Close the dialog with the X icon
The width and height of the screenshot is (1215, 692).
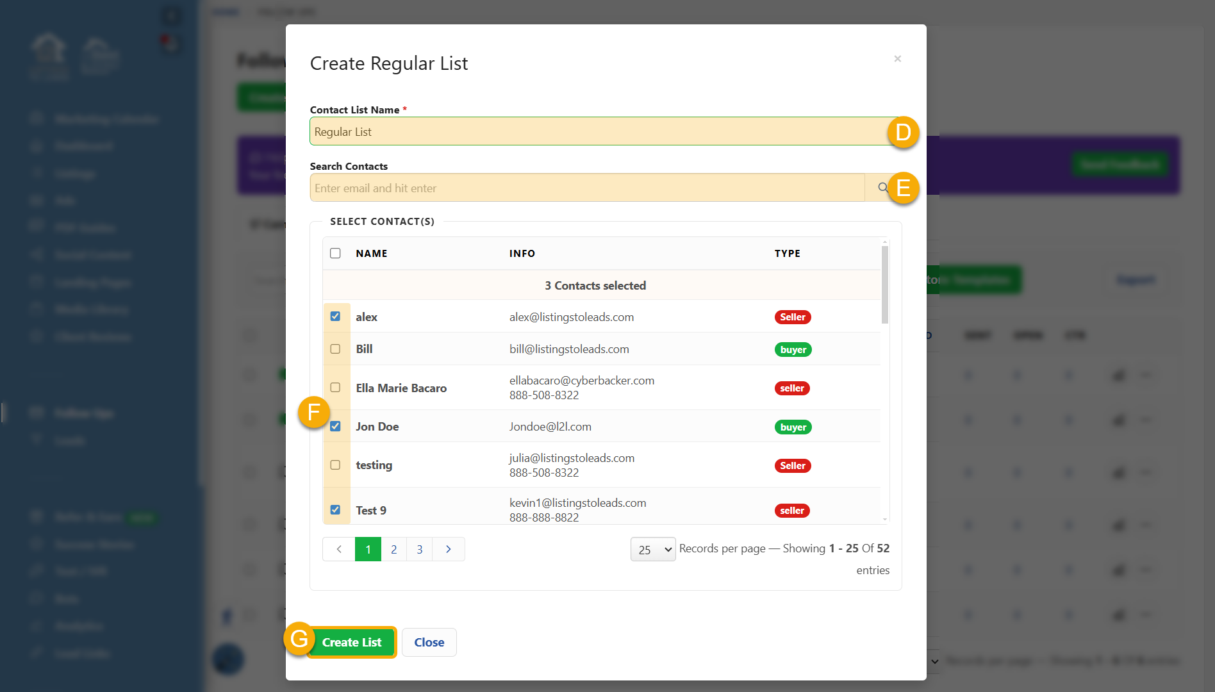[x=897, y=59]
